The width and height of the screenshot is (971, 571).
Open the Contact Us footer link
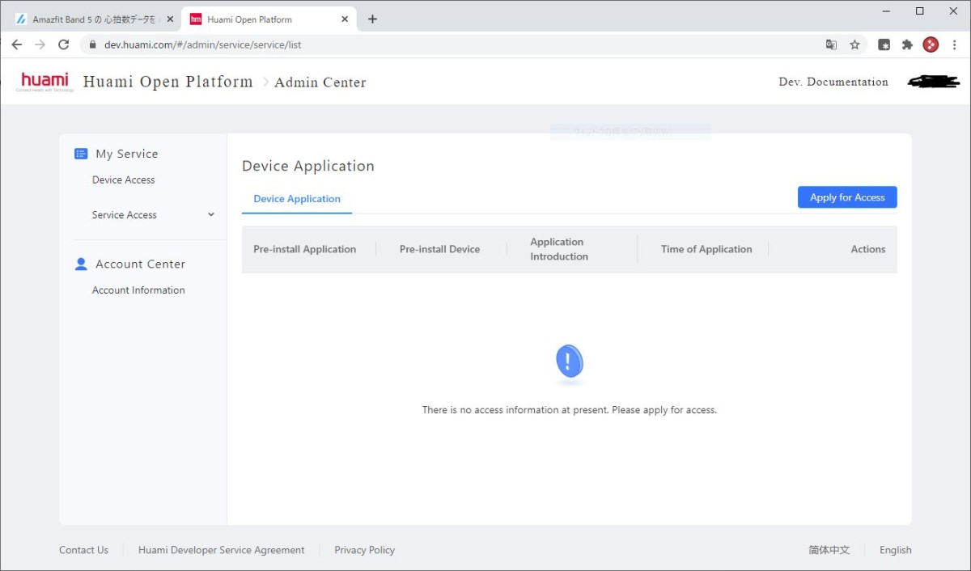pos(83,550)
